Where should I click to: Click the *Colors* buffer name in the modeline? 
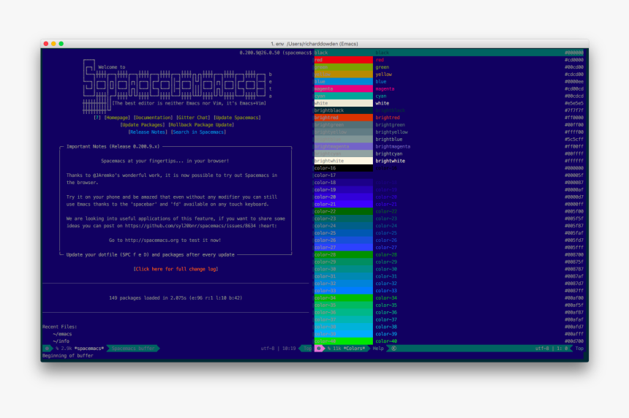(x=354, y=349)
